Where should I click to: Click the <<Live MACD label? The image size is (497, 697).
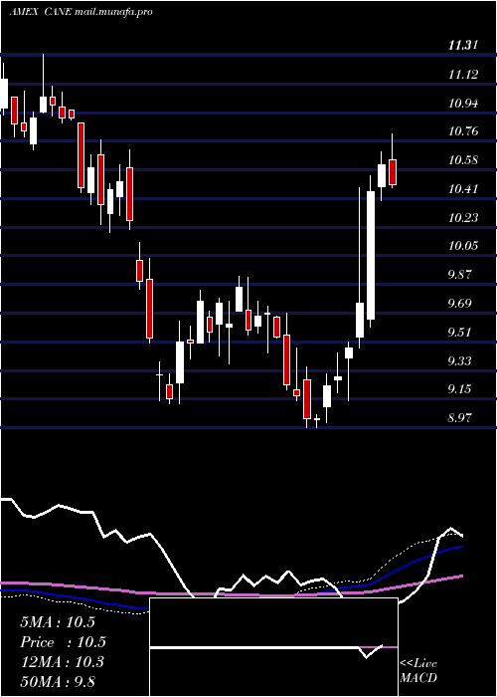coord(418,670)
